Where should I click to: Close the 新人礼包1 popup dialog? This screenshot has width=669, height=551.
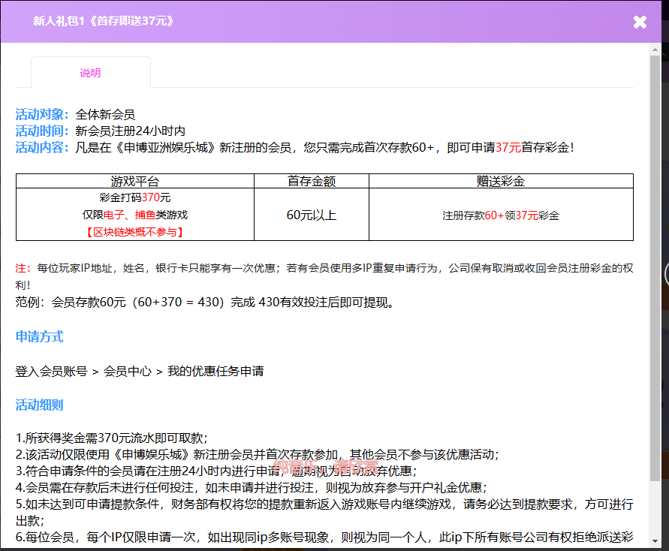click(640, 22)
